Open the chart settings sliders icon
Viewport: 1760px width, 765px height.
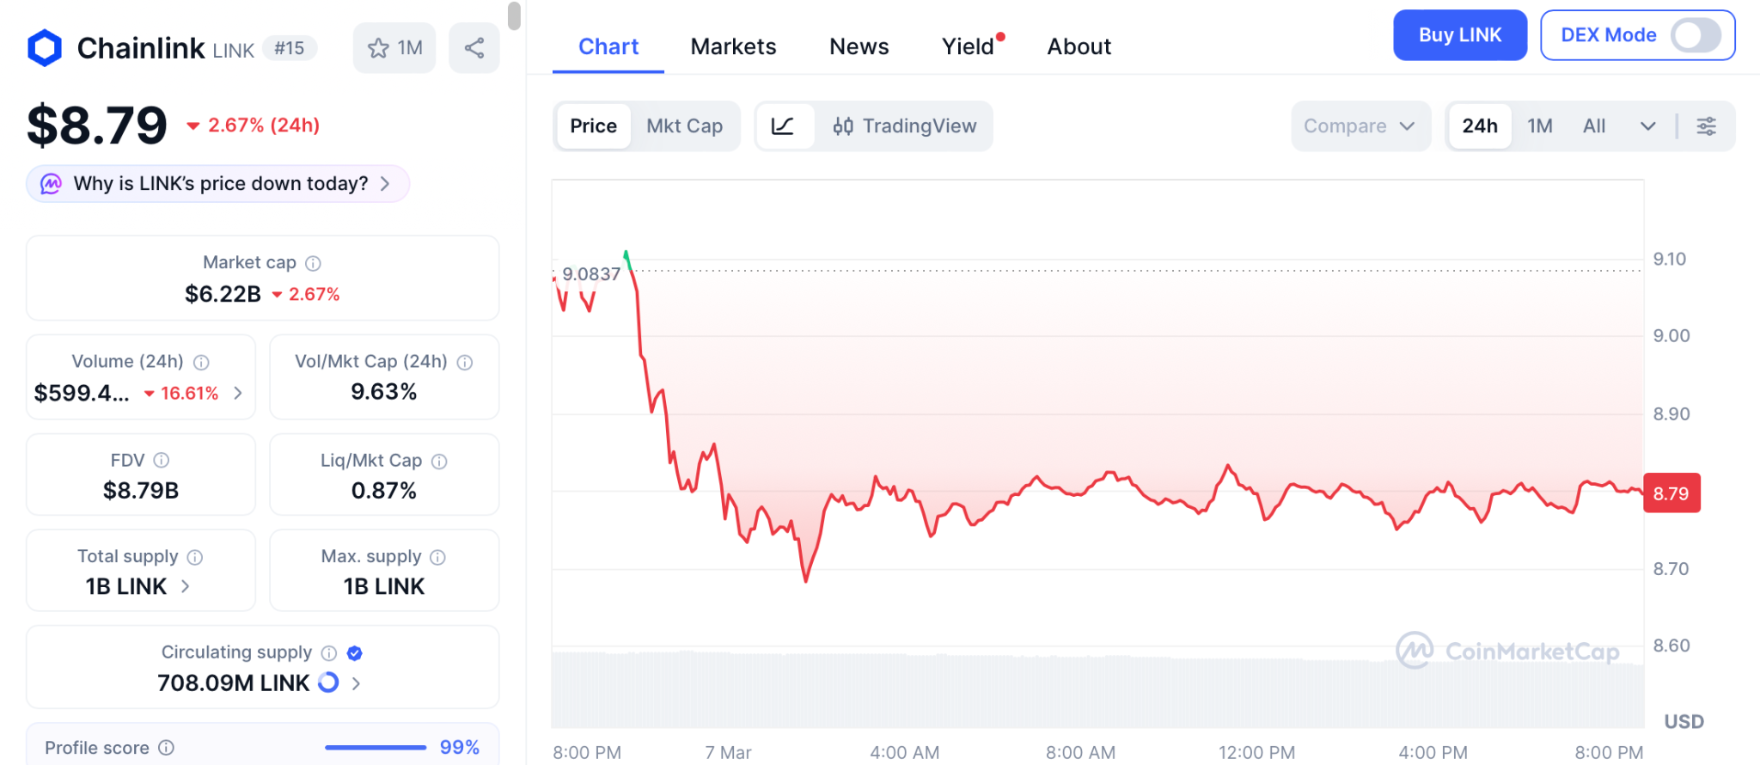click(x=1706, y=126)
